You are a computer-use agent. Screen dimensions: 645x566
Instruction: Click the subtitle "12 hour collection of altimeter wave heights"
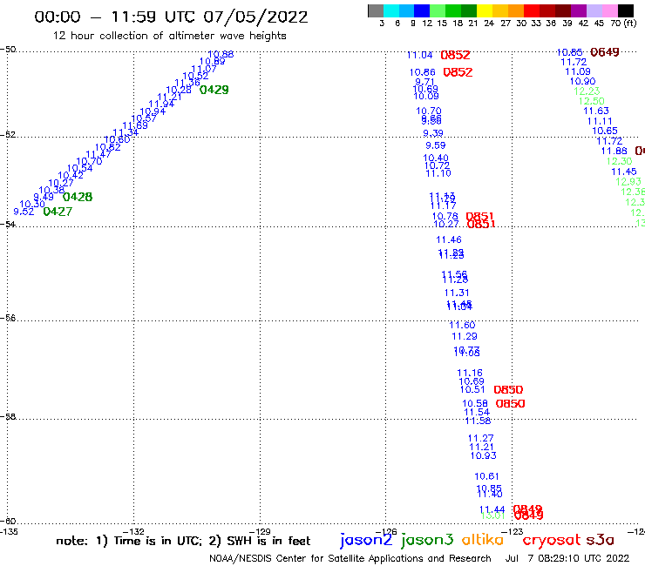169,36
